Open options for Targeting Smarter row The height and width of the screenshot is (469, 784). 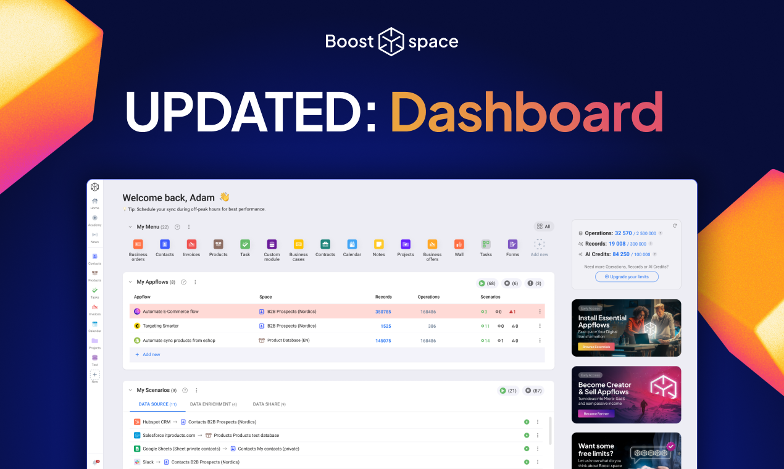[x=540, y=326]
